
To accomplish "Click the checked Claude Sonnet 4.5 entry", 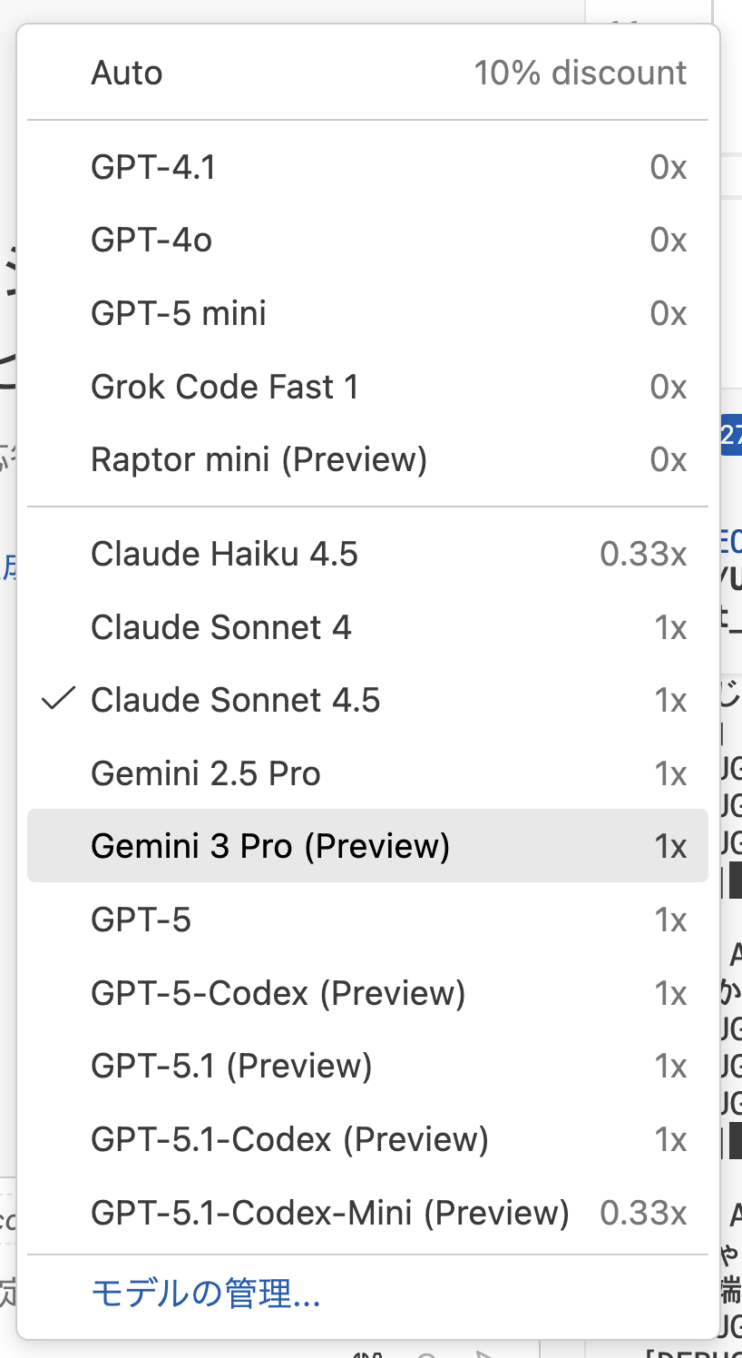I will [x=235, y=701].
